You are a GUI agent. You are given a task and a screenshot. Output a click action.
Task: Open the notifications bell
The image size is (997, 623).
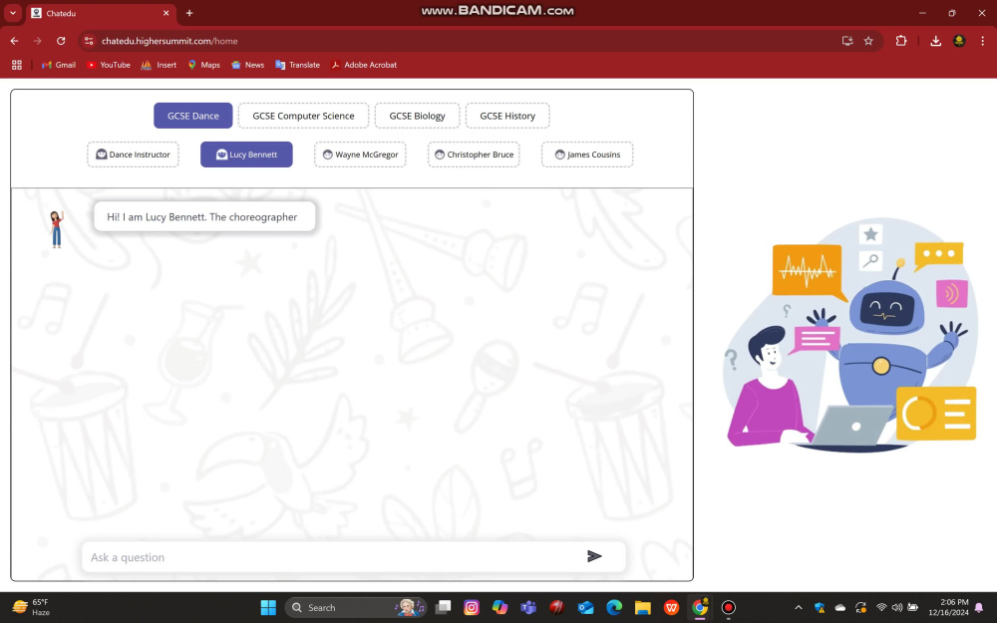tap(979, 608)
